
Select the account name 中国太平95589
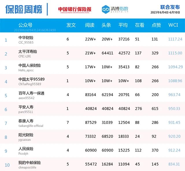coord(32,79)
